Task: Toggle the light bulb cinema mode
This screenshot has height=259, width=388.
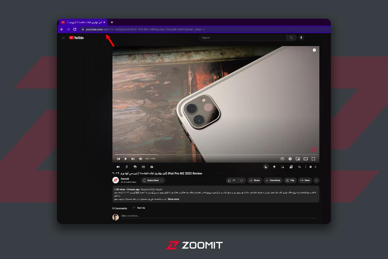Action: [274, 167]
